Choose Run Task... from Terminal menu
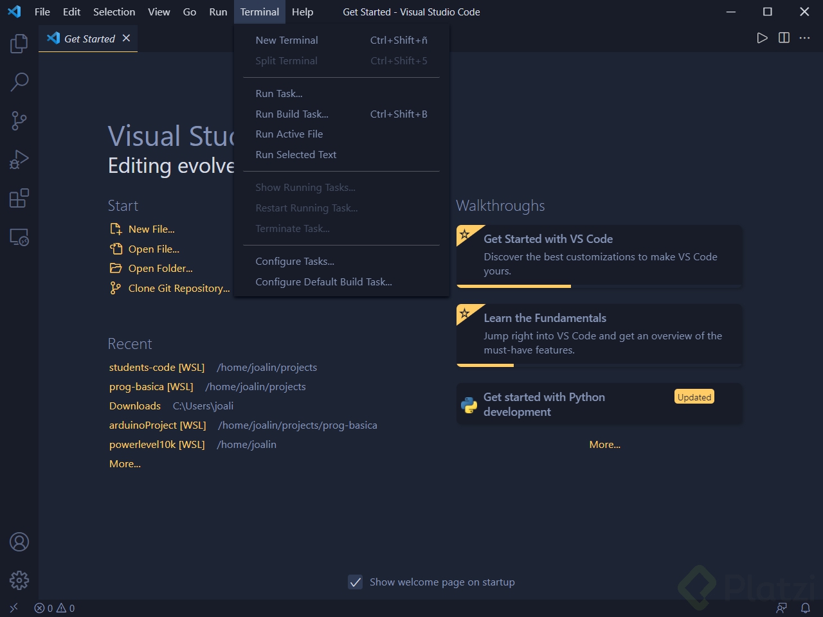 341,93
